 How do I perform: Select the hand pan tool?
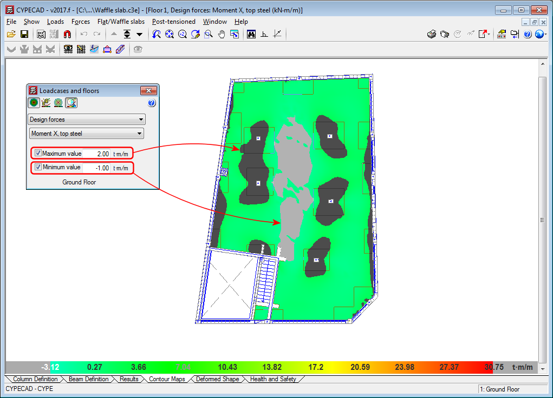click(222, 34)
